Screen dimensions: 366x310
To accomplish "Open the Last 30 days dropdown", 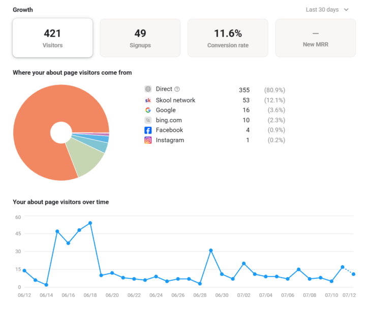I will 327,10.
